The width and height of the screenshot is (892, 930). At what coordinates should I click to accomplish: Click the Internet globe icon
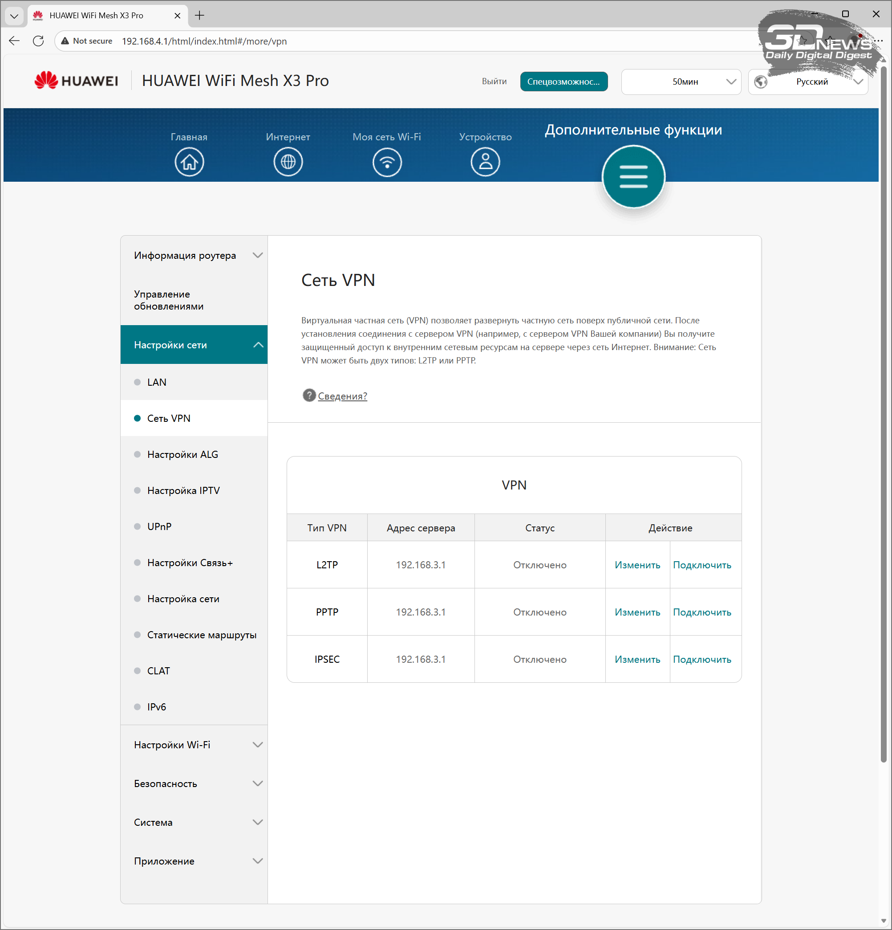click(288, 162)
